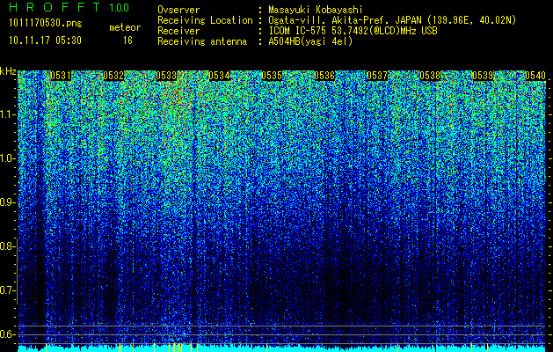The image size is (553, 352).
Task: Click the 0540 time marker
Action: coord(535,76)
